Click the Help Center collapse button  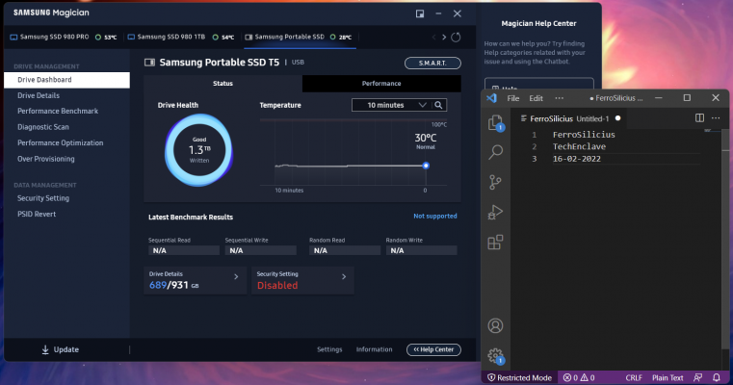tap(433, 349)
